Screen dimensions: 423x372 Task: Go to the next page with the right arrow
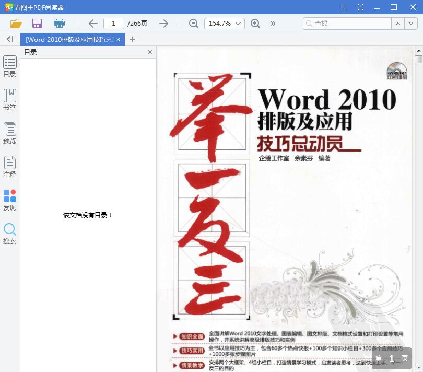163,24
